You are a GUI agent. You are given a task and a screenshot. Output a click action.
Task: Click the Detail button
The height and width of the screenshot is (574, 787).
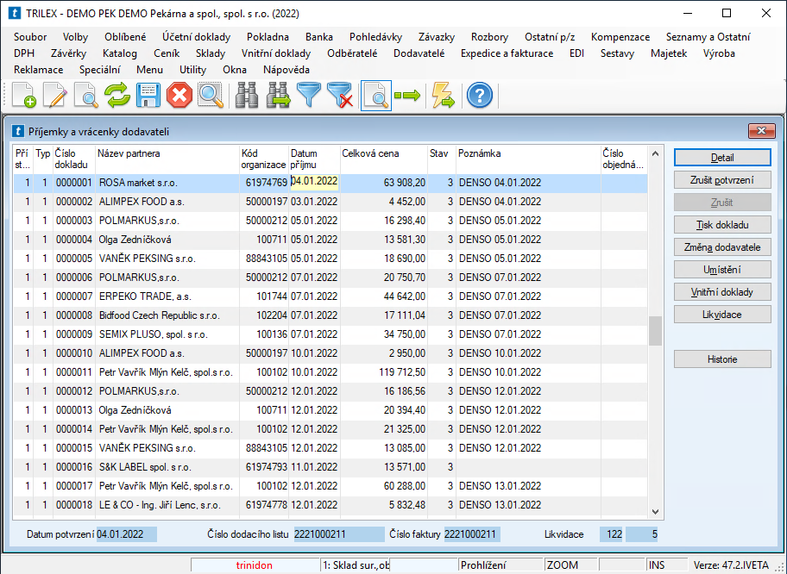pos(722,158)
